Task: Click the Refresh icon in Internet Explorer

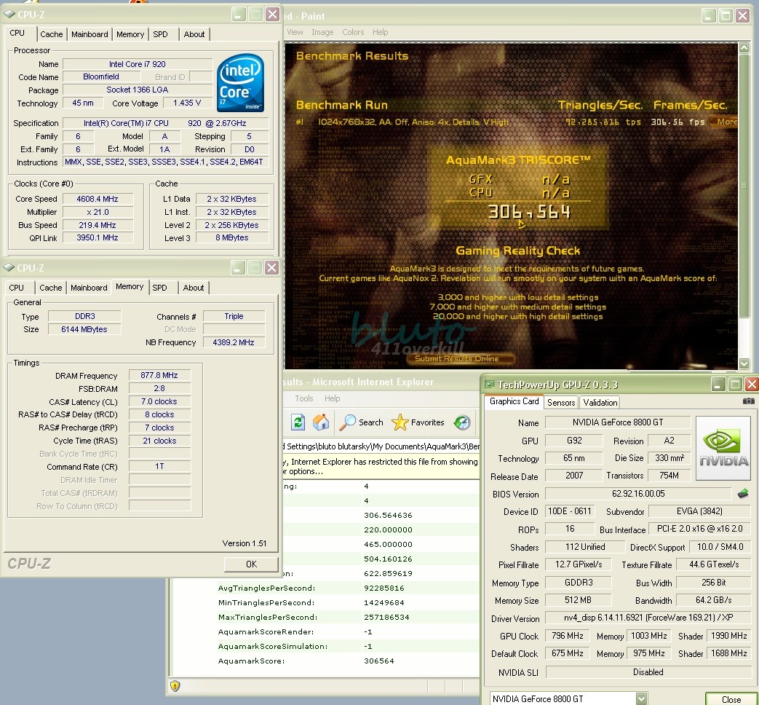Action: (x=298, y=422)
